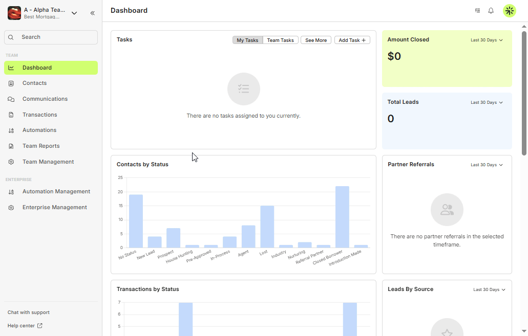The height and width of the screenshot is (336, 528).
Task: Open Amount Closed Last 30 Days dropdown
Action: [487, 40]
